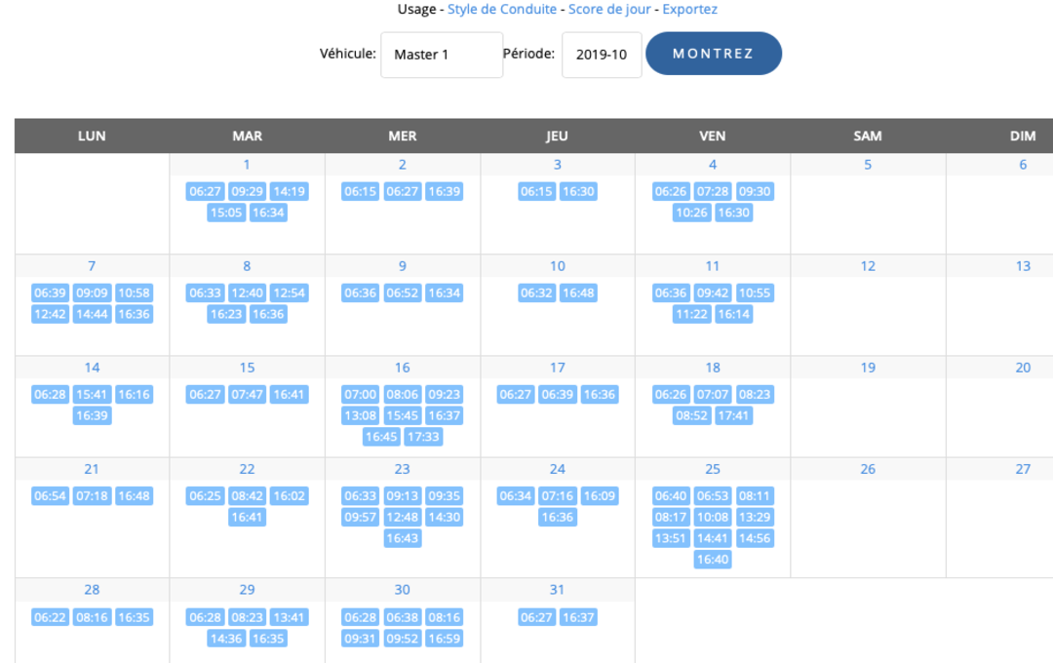Image resolution: width=1053 pixels, height=663 pixels.
Task: Select the day number 14 in the calendar
Action: pos(92,367)
